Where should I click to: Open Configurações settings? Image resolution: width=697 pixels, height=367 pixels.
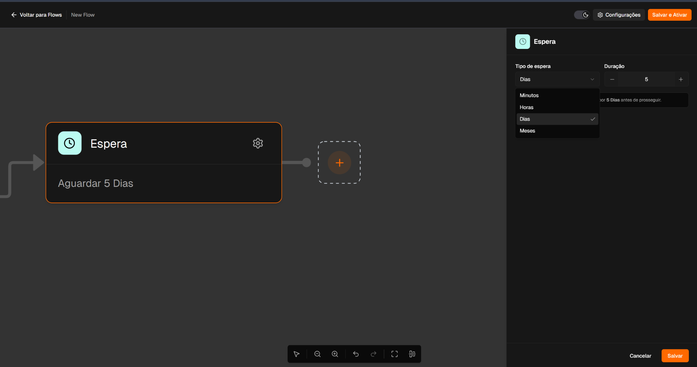(x=619, y=15)
